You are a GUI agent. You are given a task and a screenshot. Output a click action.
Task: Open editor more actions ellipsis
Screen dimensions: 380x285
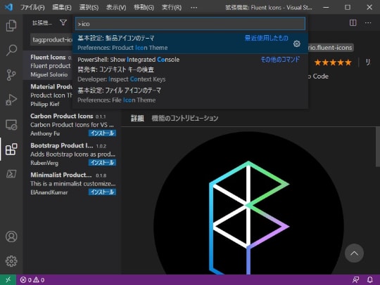(x=368, y=22)
